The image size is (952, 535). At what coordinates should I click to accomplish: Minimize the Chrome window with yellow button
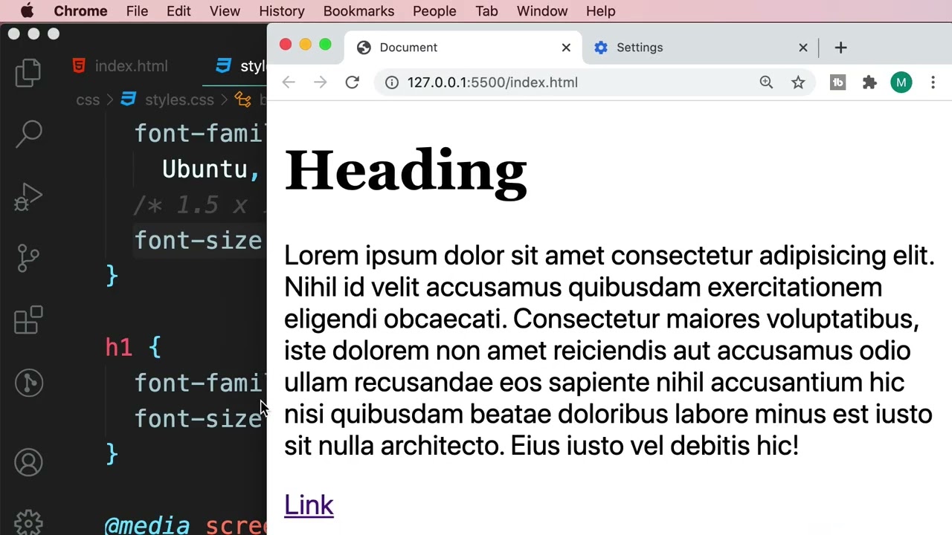coord(305,45)
